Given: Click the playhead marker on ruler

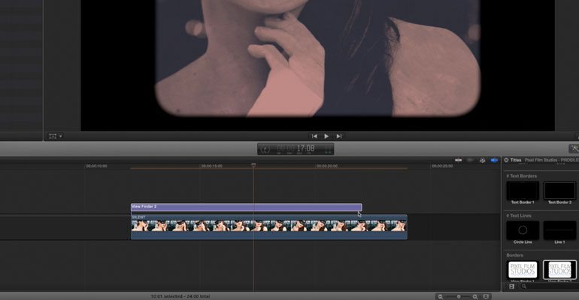Looking at the screenshot, I should click(x=253, y=166).
